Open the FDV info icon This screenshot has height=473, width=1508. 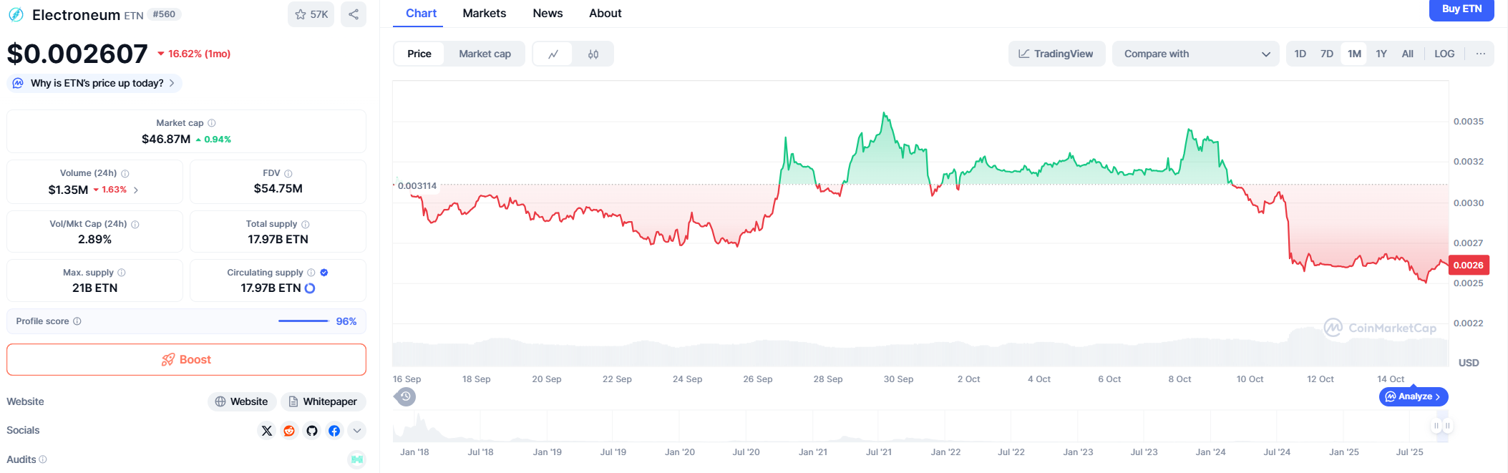(x=288, y=173)
